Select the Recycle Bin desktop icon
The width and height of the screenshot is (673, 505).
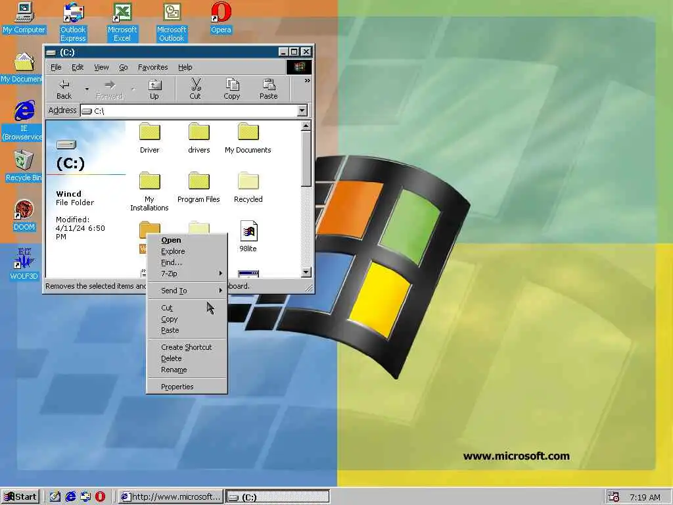point(24,166)
